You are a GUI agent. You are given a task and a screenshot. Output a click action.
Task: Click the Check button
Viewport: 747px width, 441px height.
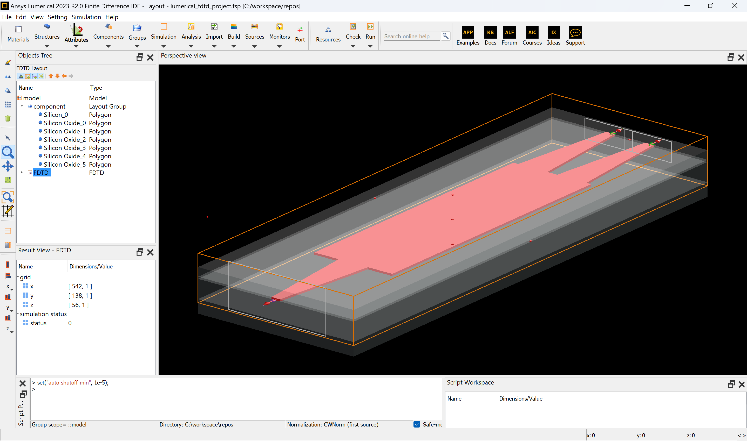353,27
